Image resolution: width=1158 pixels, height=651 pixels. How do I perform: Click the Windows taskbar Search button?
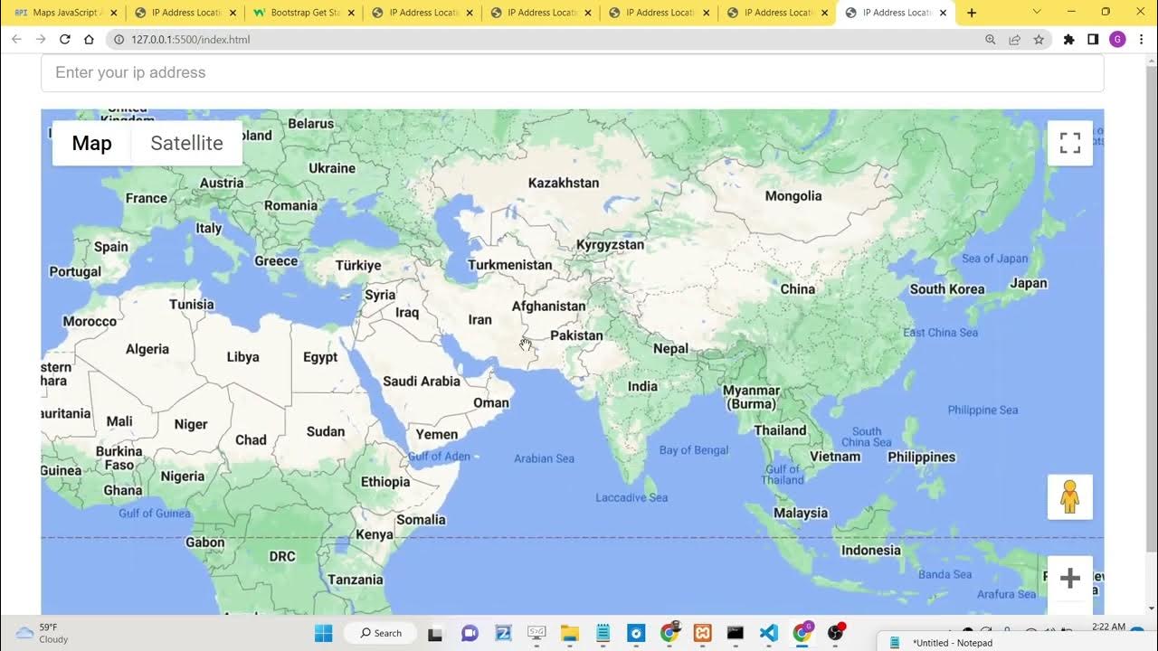pos(380,633)
